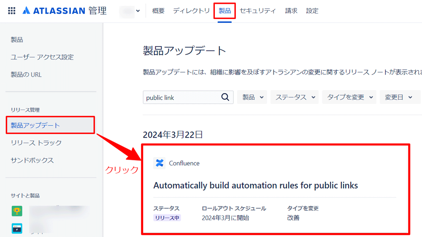Open サンドボックス in the sidebar
This screenshot has width=422, height=237.
point(32,160)
